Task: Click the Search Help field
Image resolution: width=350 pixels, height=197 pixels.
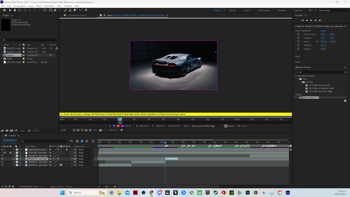Action: (331, 11)
